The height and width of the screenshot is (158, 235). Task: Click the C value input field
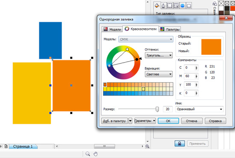pos(189,68)
